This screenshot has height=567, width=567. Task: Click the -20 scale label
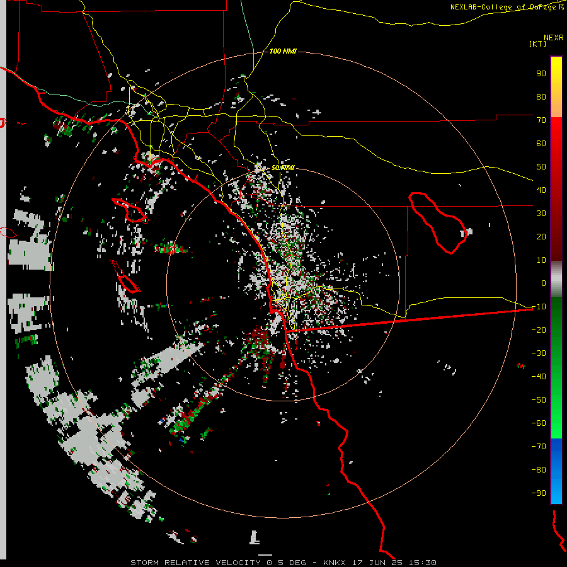tap(539, 329)
